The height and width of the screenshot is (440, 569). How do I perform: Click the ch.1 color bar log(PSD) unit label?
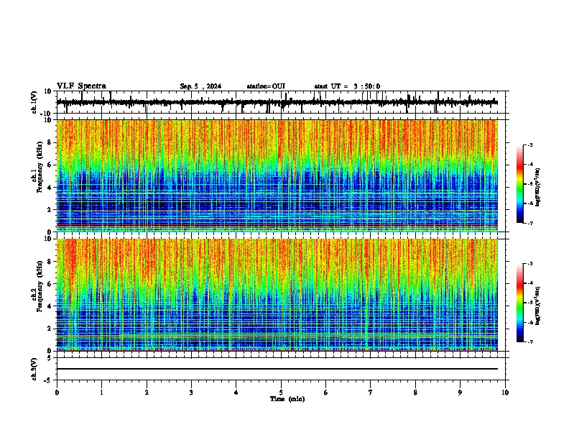[x=538, y=188]
